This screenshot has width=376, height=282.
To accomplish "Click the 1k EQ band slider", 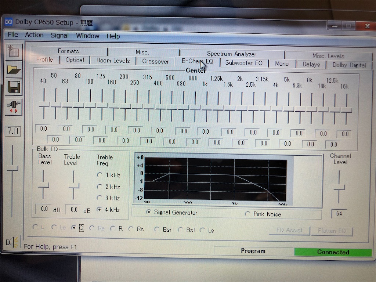I will [x=207, y=107].
